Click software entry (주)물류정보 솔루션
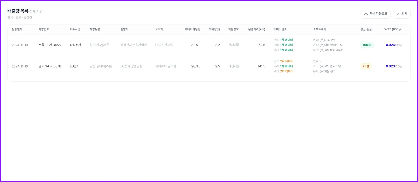418x182 pixels. (x=332, y=50)
